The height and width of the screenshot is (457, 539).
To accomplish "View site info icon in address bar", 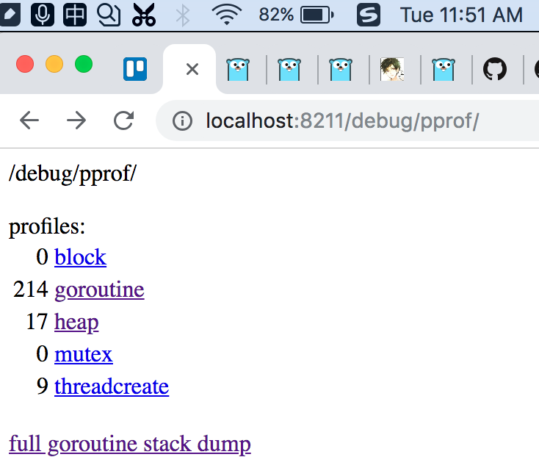I will coord(182,121).
